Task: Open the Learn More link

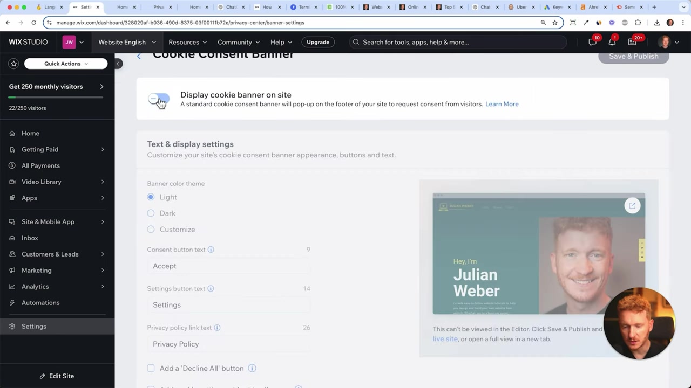Action: tap(502, 104)
